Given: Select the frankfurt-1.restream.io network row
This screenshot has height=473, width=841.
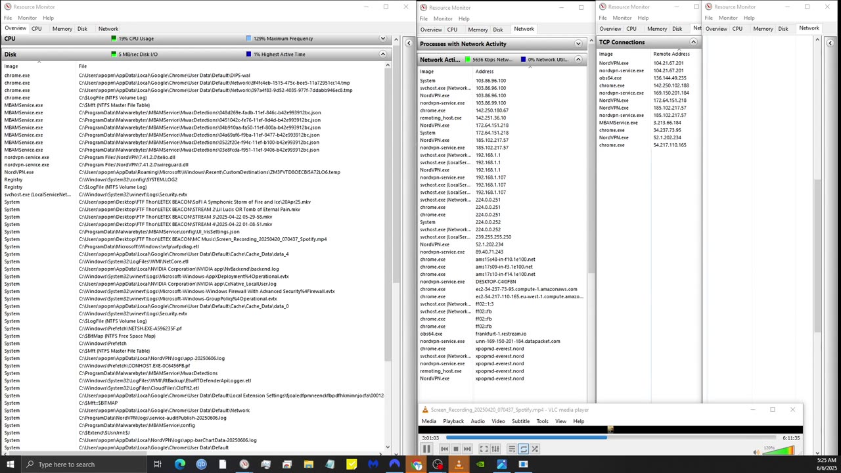Looking at the screenshot, I should point(502,334).
